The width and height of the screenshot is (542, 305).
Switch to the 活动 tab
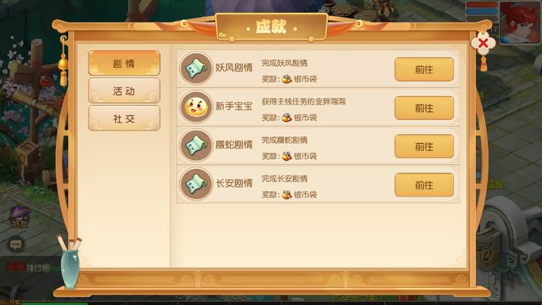[124, 90]
